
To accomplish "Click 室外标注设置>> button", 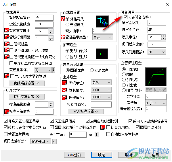I will coord(85,111).
